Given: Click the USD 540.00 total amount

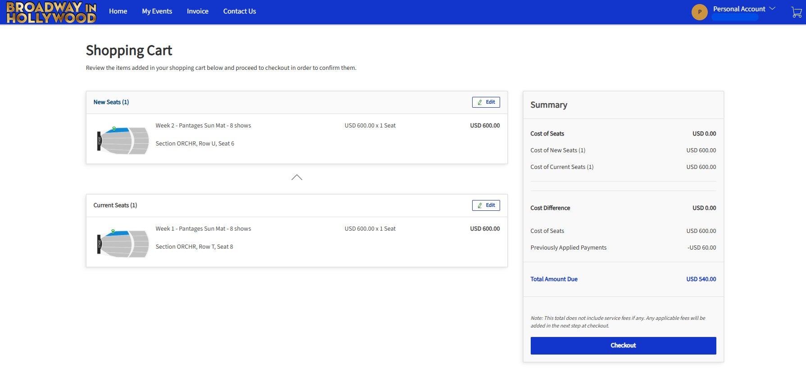Looking at the screenshot, I should [701, 279].
